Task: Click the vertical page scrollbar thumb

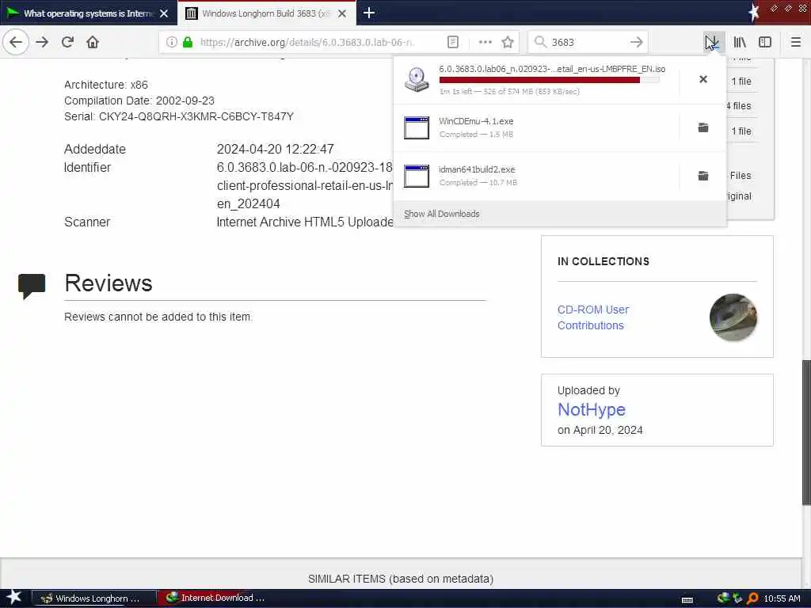Action: 805,433
